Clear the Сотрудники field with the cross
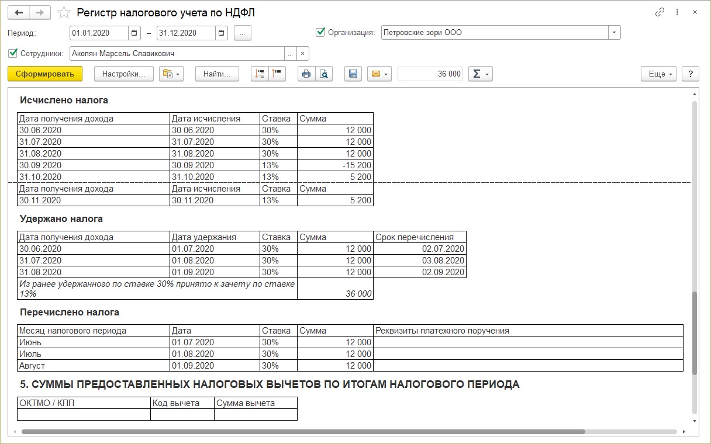Viewport: 711px width, 444px height. tap(303, 54)
